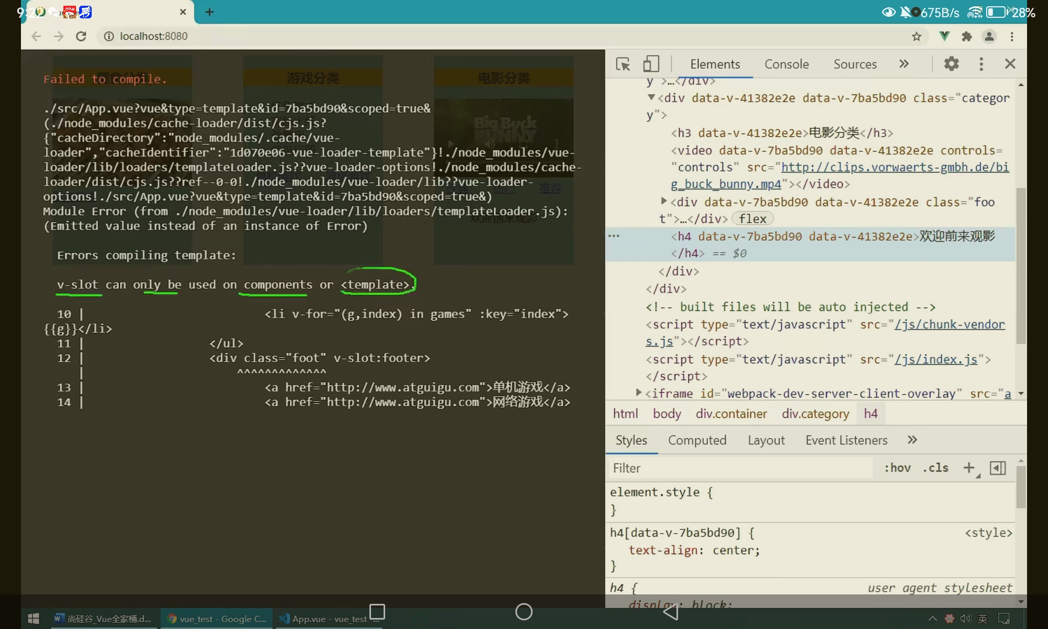1048x629 pixels.
Task: Collapse the div class category node
Action: pyautogui.click(x=651, y=97)
